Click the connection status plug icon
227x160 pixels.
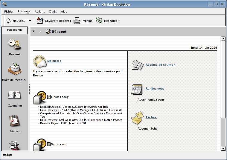pyautogui.click(x=7, y=155)
